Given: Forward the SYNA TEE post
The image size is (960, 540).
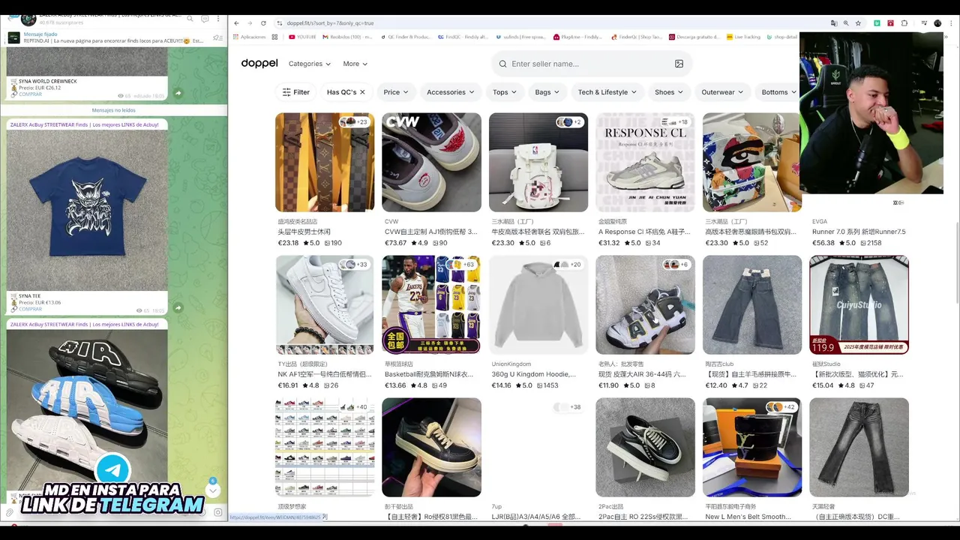Looking at the screenshot, I should tap(178, 307).
